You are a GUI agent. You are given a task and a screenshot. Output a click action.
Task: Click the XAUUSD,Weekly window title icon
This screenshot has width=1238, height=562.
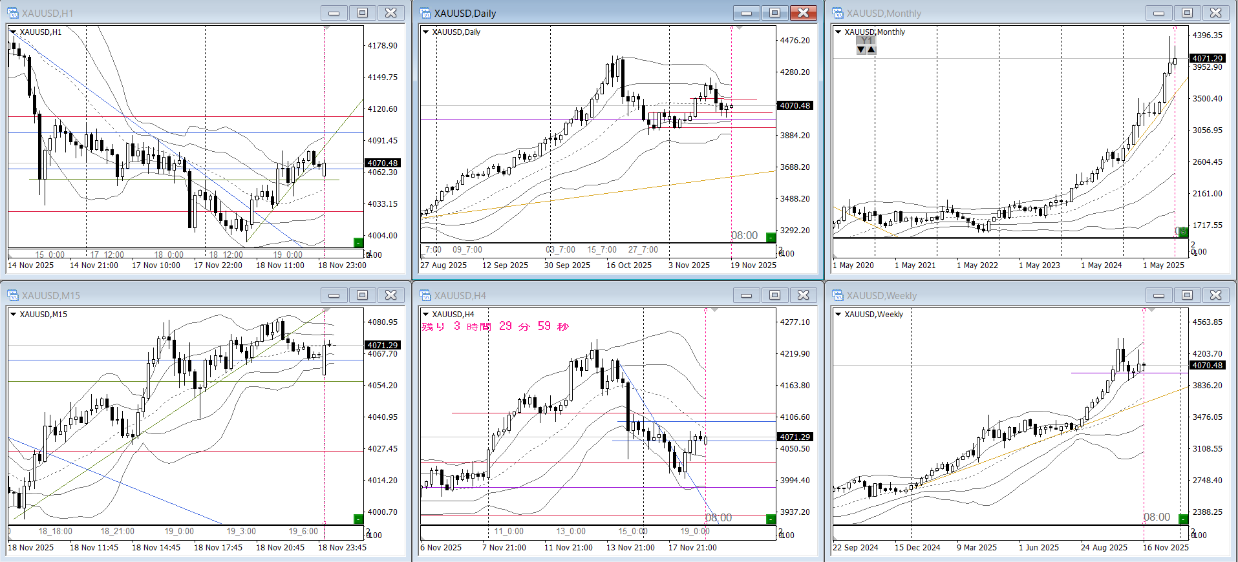pos(838,295)
